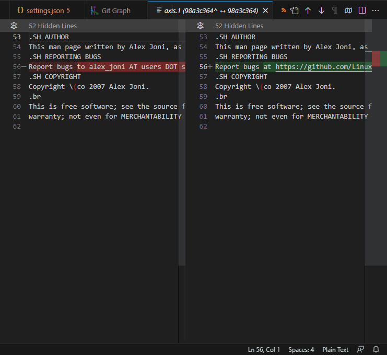387x355 pixels.
Task: Click the Open File toolbar icon
Action: [x=295, y=10]
